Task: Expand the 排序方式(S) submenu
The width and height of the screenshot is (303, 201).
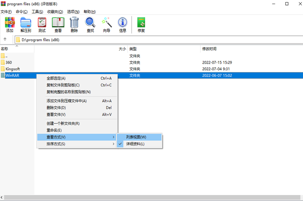Action: point(77,144)
